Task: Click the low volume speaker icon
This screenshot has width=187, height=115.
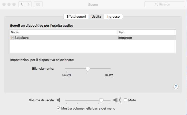Action: (58, 100)
